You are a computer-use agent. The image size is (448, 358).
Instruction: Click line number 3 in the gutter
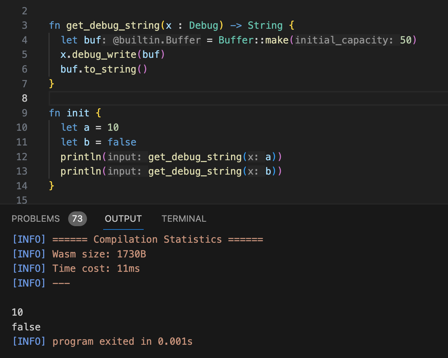(x=24, y=25)
